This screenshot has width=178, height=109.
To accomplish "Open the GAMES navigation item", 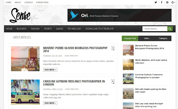I will point(60,29).
